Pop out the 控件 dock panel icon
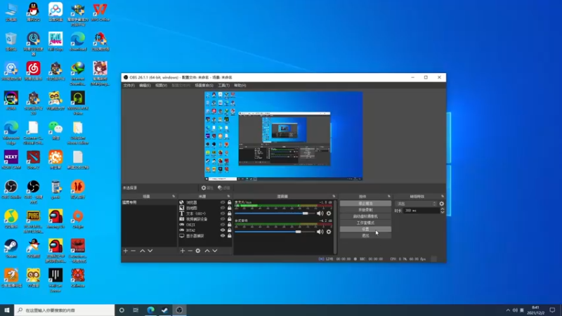The height and width of the screenshot is (316, 562). [x=389, y=197]
